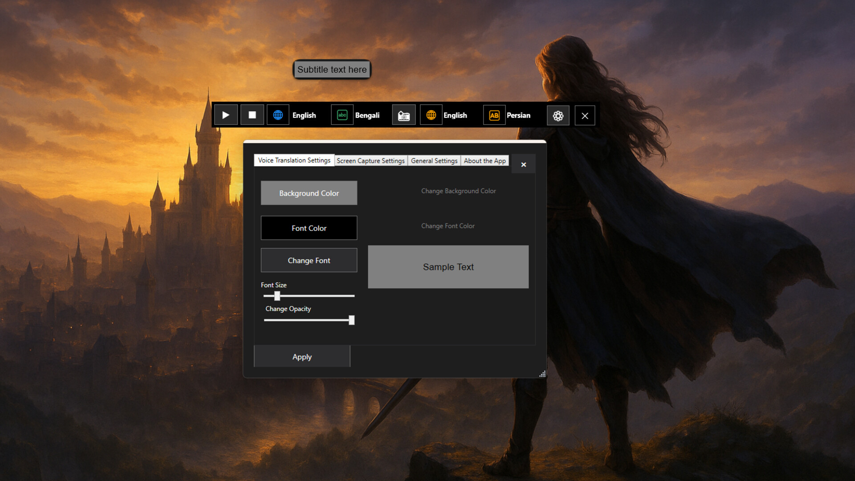Click the Stop icon on the toolbar
This screenshot has width=855, height=481.
252,114
